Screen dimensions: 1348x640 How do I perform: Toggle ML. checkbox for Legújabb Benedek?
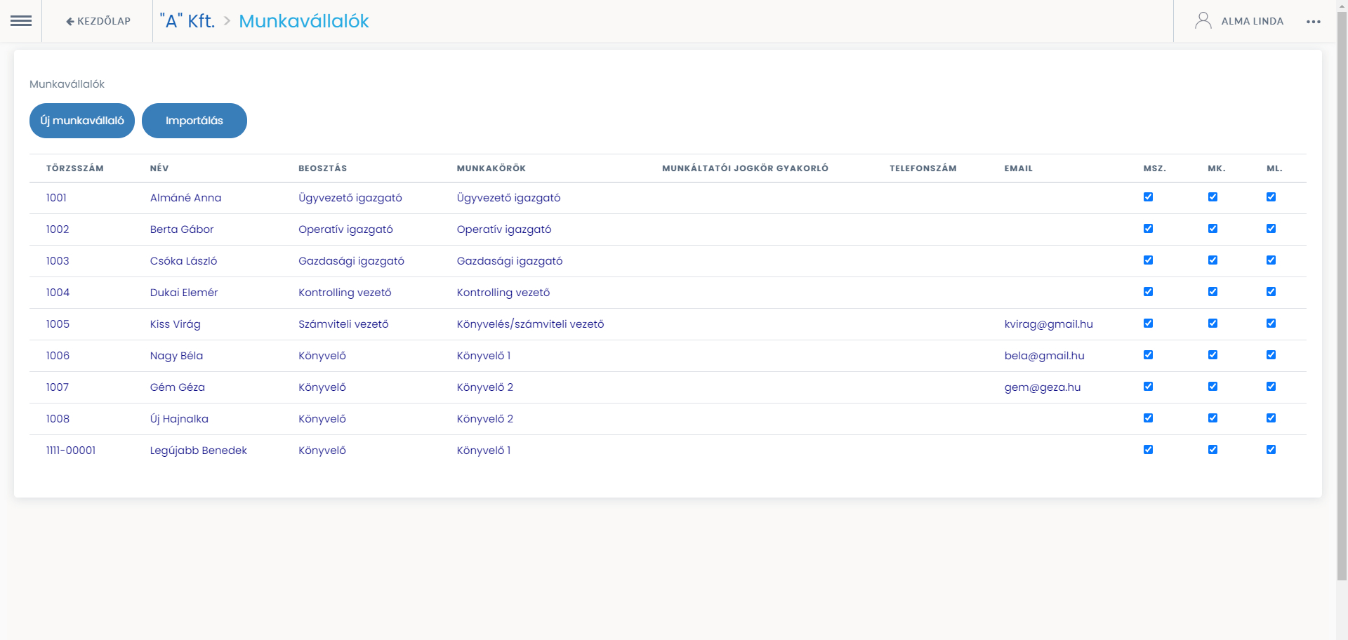pyautogui.click(x=1271, y=450)
